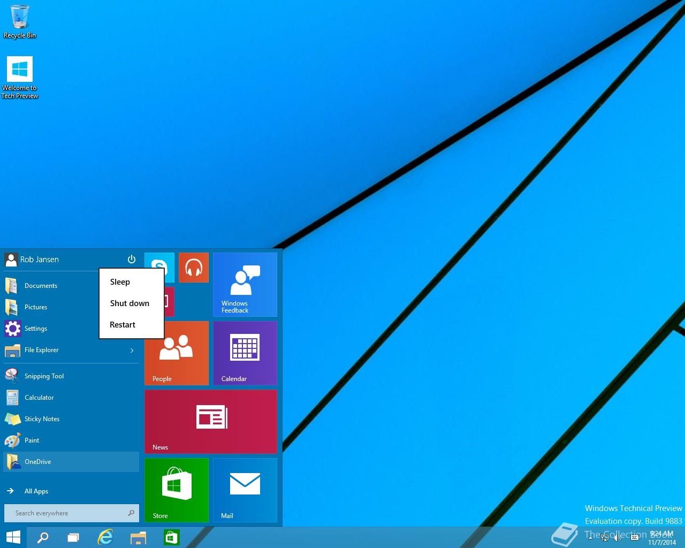685x548 pixels.
Task: Click the network icon in system tray
Action: [x=605, y=538]
